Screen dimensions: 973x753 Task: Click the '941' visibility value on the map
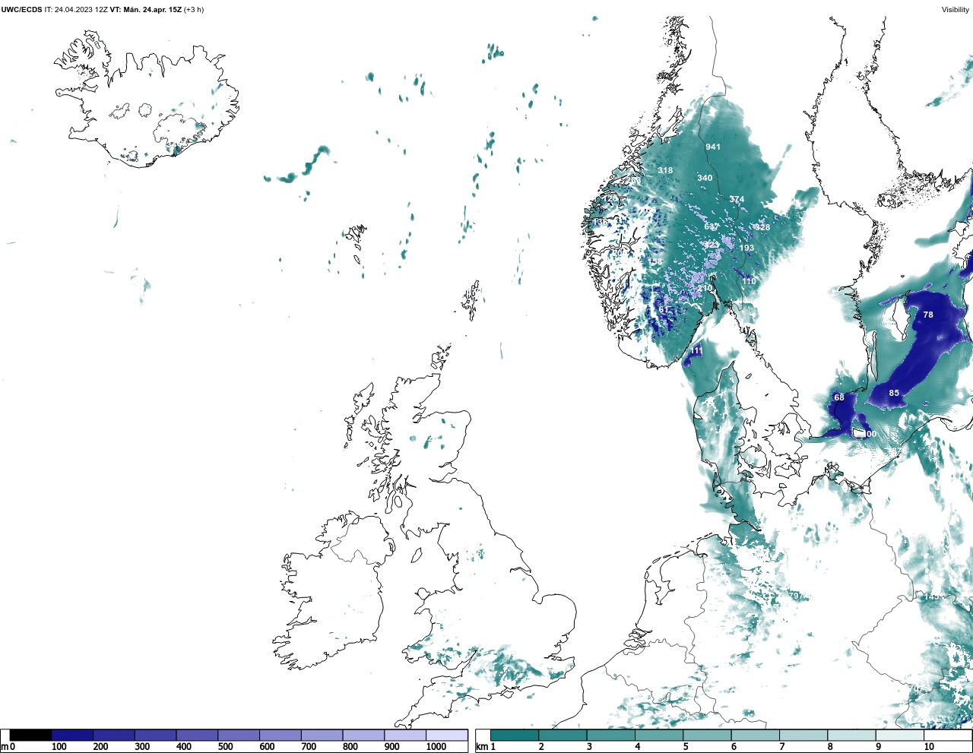[713, 147]
